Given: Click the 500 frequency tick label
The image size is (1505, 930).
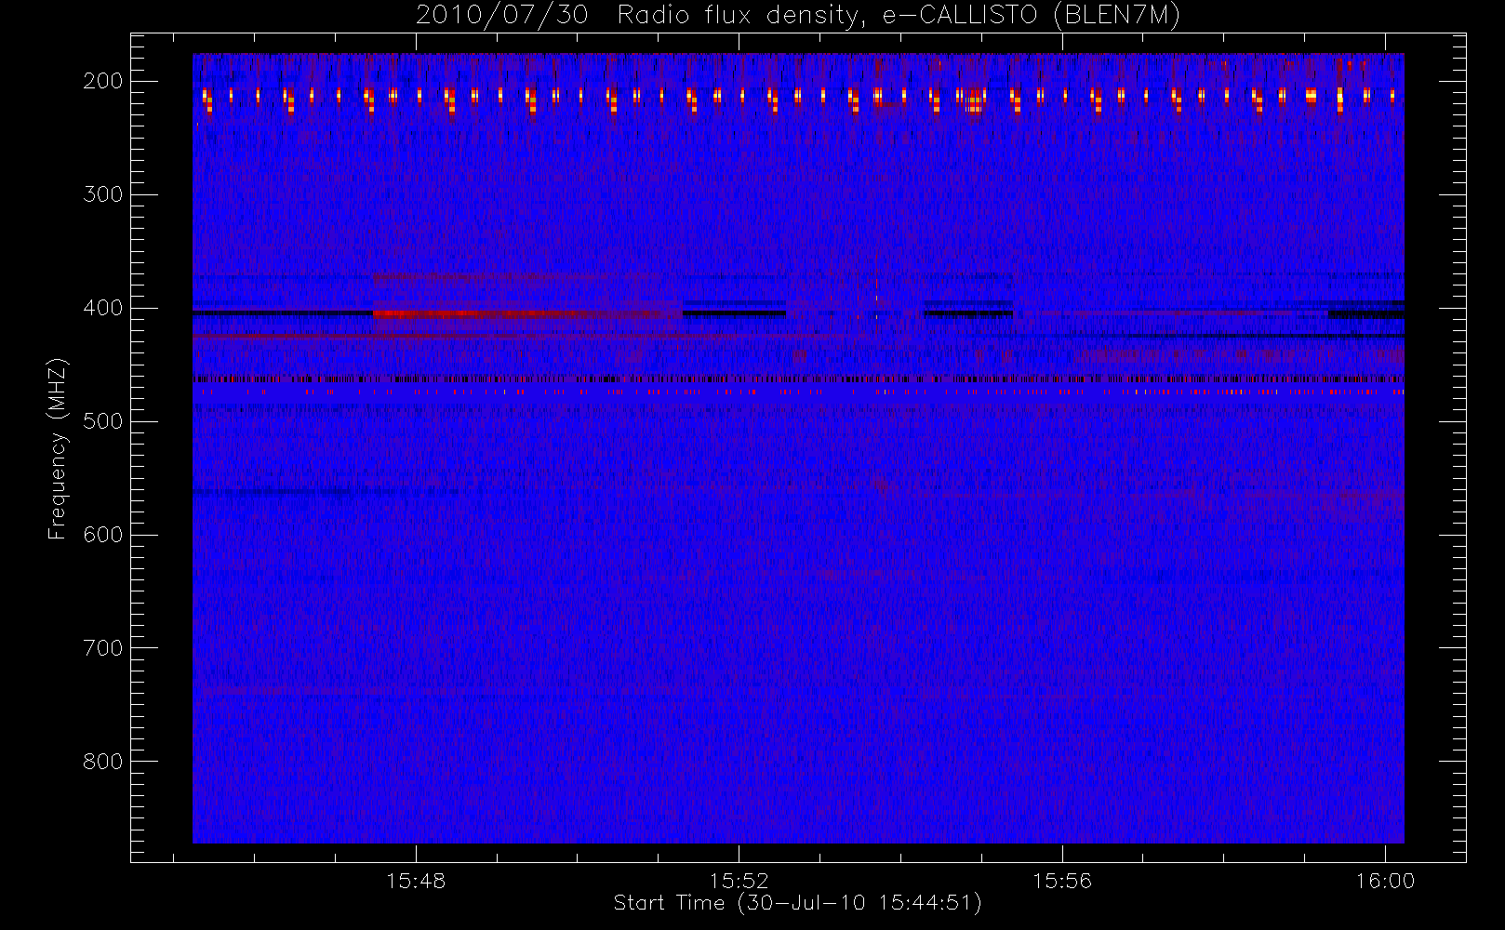Looking at the screenshot, I should point(103,421).
